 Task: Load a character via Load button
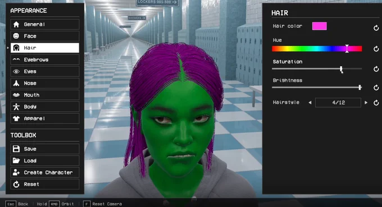[45, 160]
